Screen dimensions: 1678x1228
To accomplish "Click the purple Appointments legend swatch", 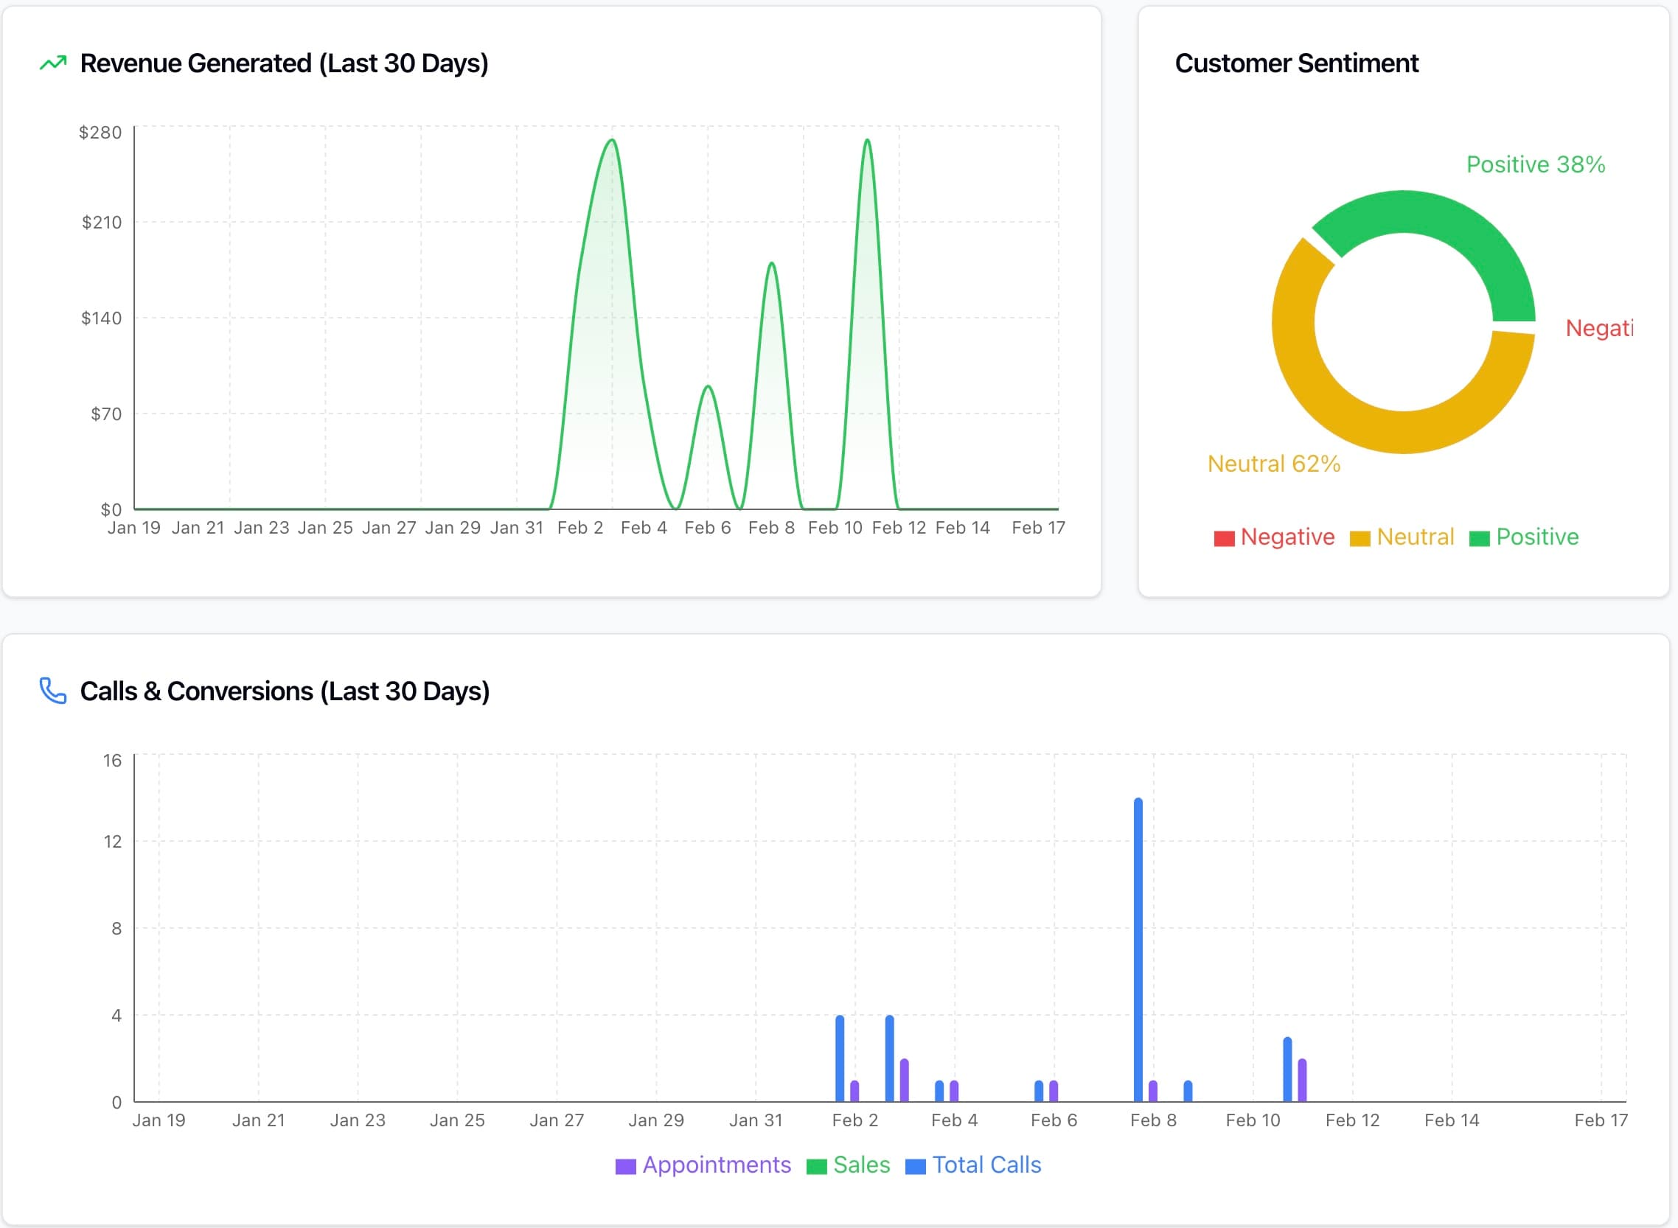I will [x=627, y=1165].
